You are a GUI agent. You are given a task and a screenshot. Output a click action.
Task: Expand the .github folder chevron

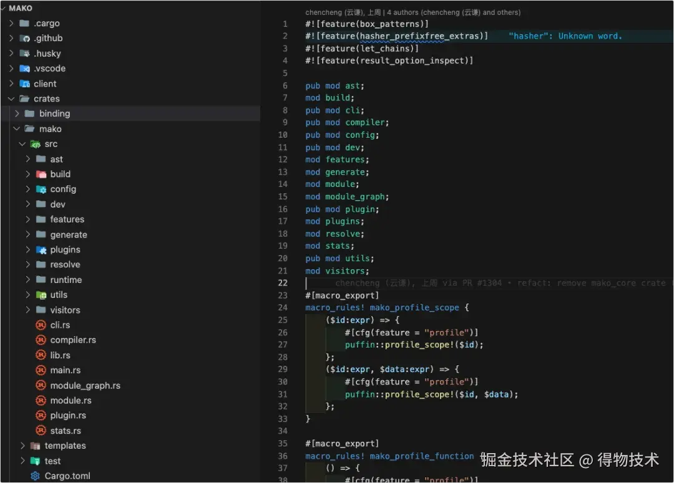click(x=12, y=38)
